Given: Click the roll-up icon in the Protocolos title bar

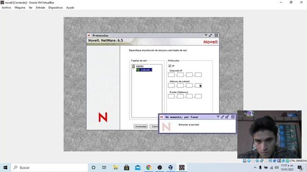Looking at the screenshot, I should (x=206, y=35).
